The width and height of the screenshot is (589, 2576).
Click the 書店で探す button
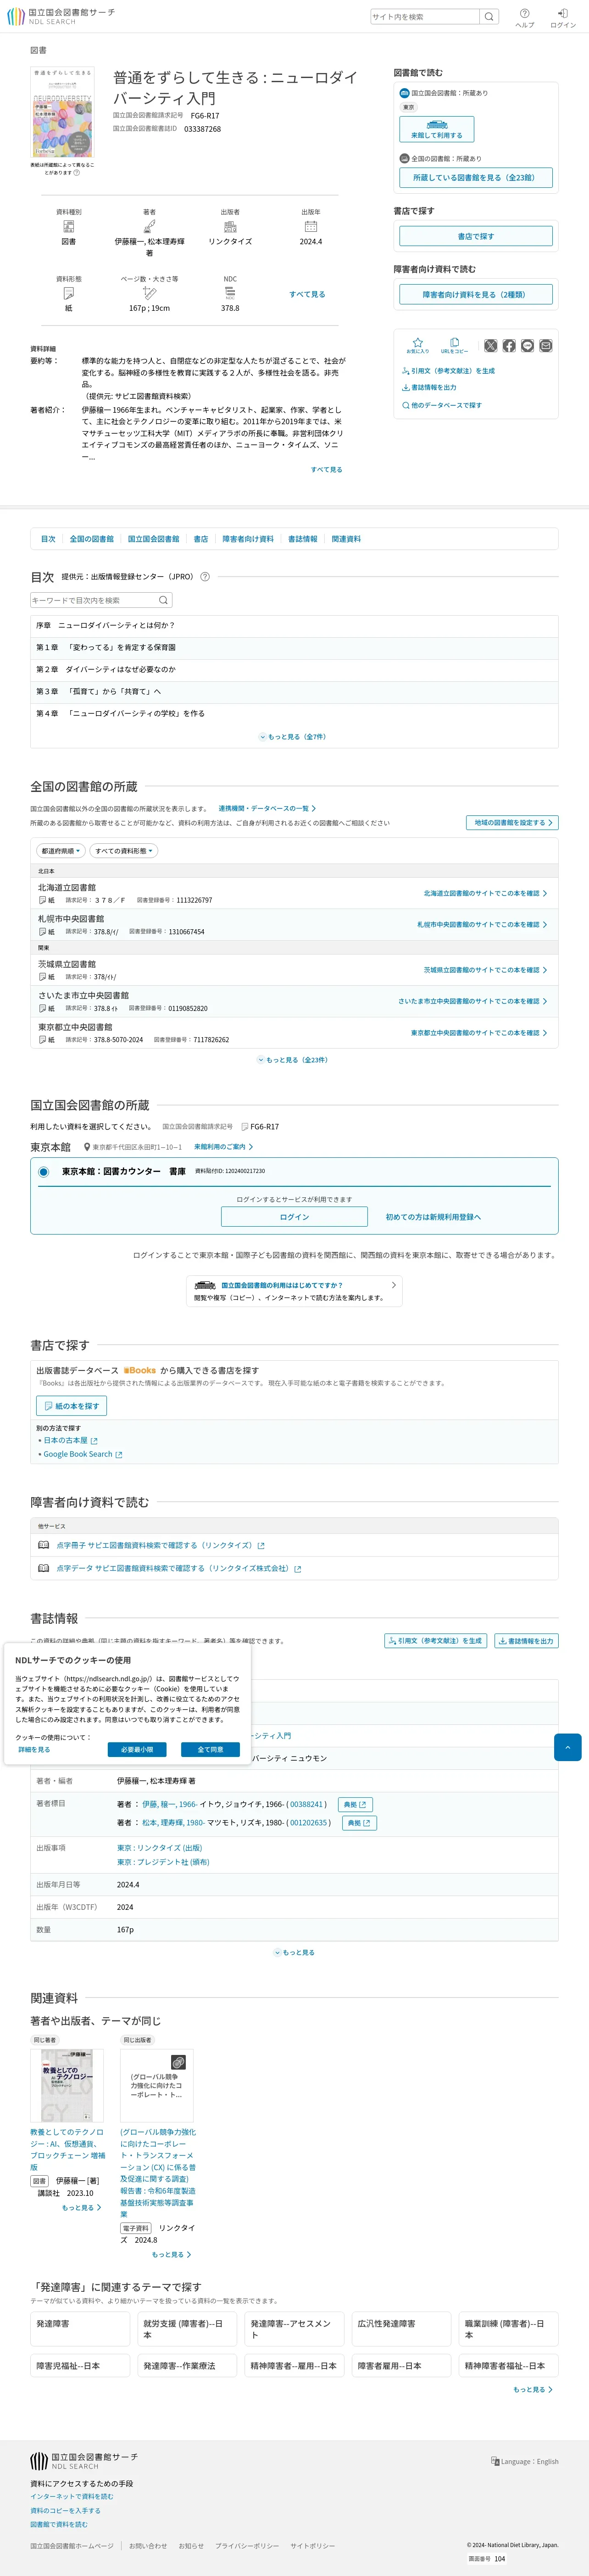pyautogui.click(x=476, y=236)
